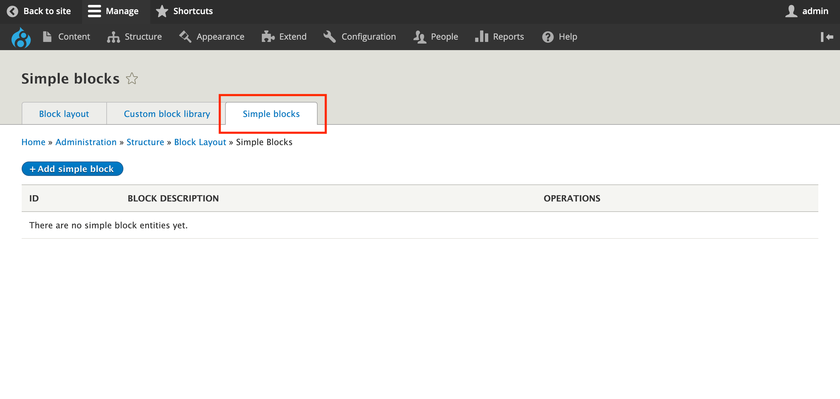Toggle toolbar orientation with arrow icon
Image resolution: width=840 pixels, height=399 pixels.
pyautogui.click(x=827, y=37)
